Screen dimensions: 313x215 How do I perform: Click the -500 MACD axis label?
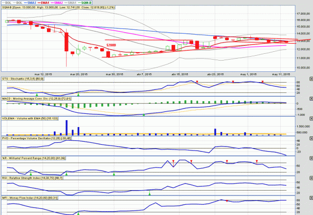click(x=300, y=109)
